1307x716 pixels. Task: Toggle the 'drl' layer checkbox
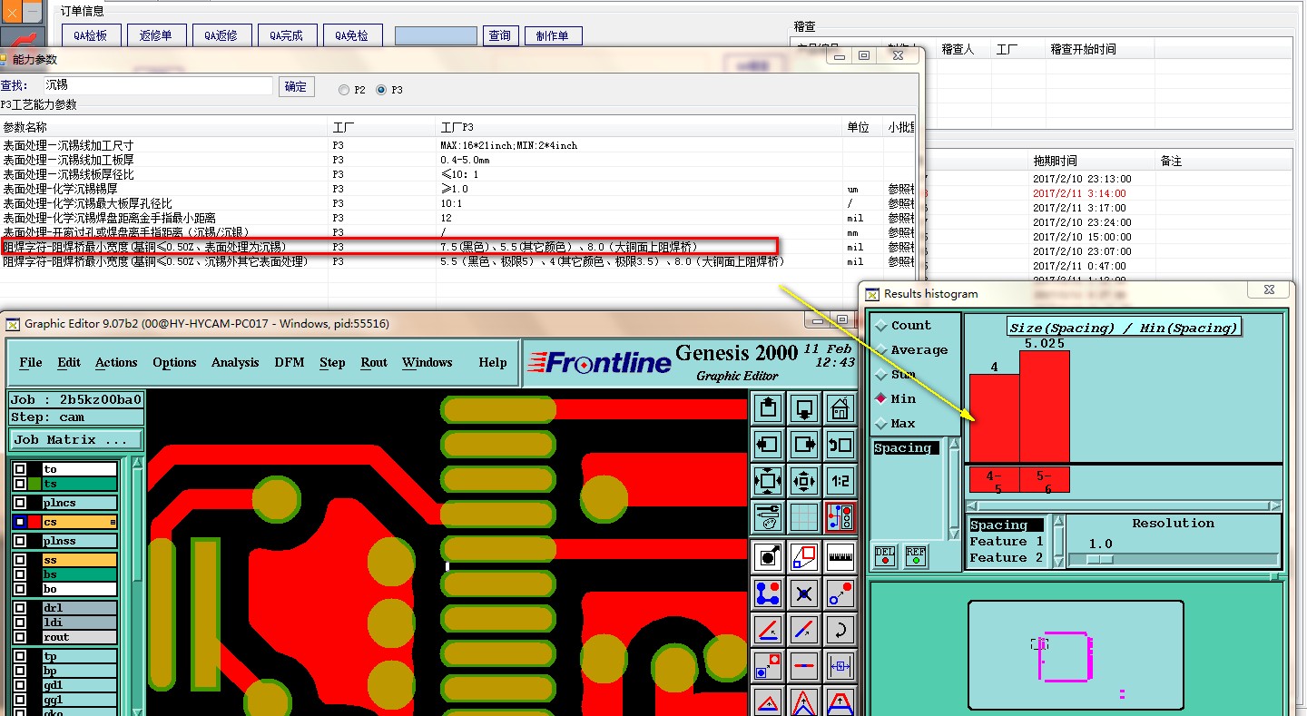[x=20, y=608]
